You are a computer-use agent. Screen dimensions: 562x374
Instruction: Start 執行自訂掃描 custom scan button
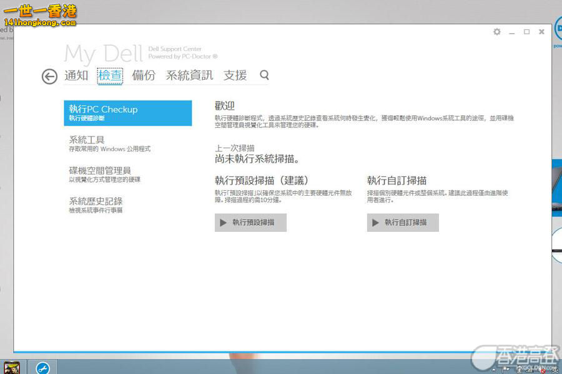click(x=403, y=223)
